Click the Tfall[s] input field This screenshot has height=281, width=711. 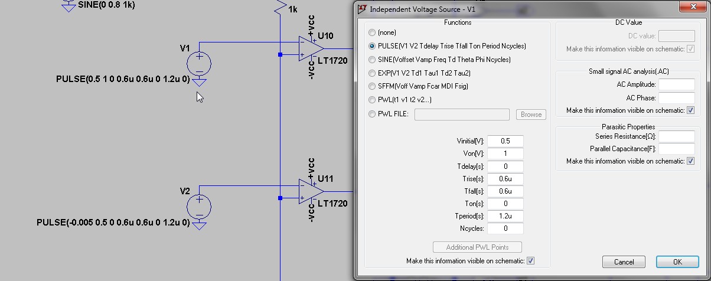coord(505,191)
